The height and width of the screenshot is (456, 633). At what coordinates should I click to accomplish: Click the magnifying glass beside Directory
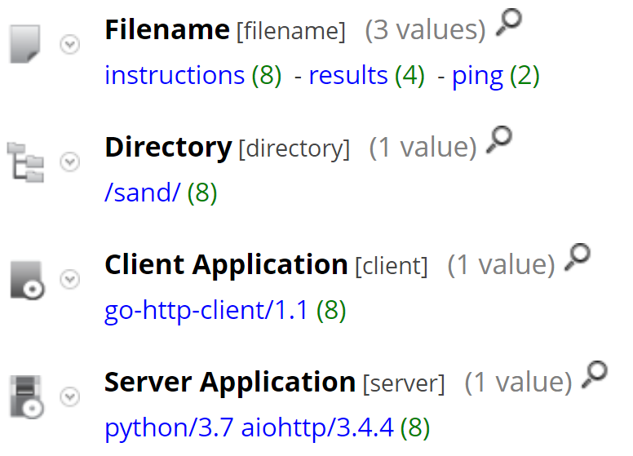(x=498, y=143)
